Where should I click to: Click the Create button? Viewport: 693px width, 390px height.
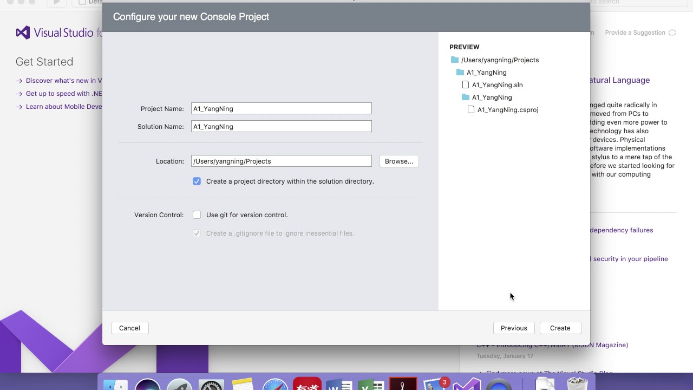[x=560, y=328]
